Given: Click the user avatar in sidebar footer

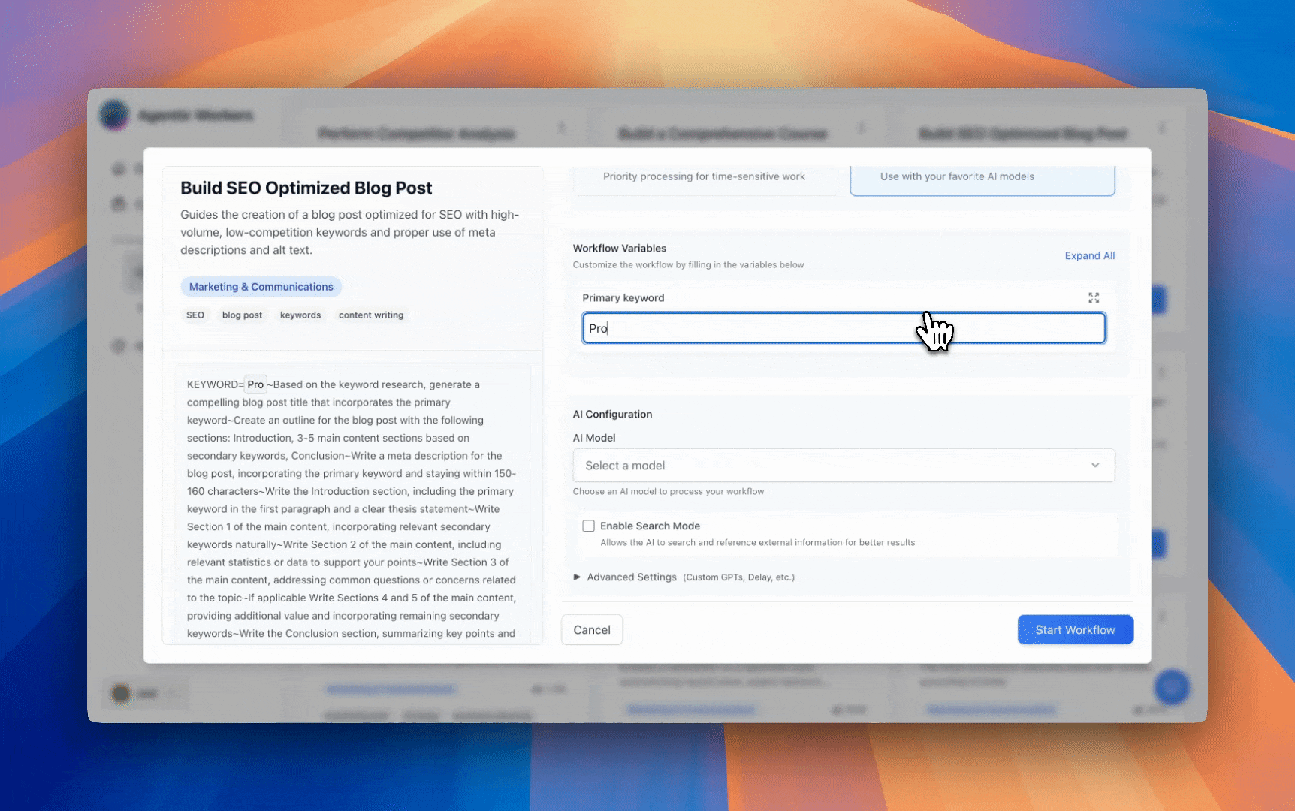Looking at the screenshot, I should (121, 693).
